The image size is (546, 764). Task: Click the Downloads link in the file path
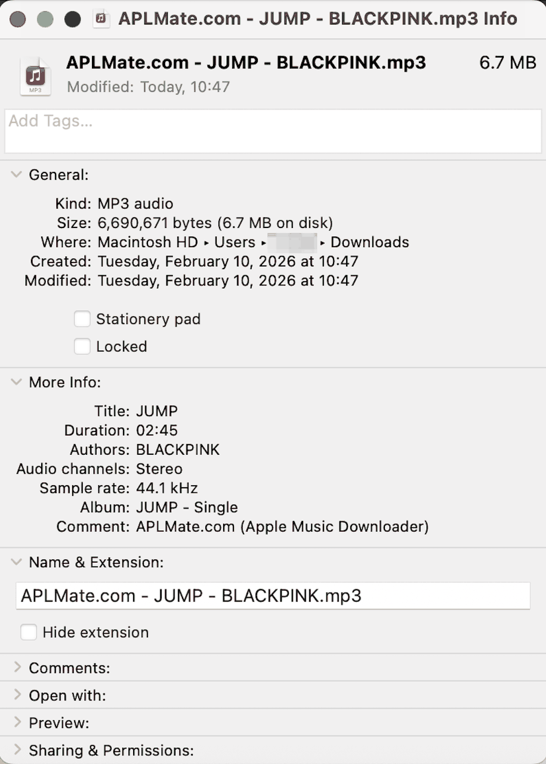369,242
